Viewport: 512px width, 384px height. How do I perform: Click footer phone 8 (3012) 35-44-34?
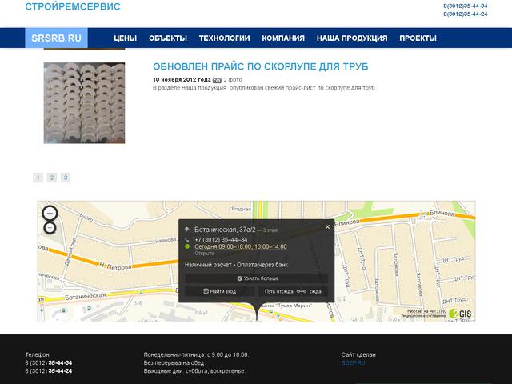pos(49,362)
